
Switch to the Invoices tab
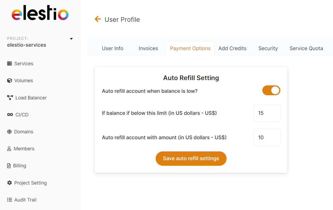pyautogui.click(x=148, y=49)
